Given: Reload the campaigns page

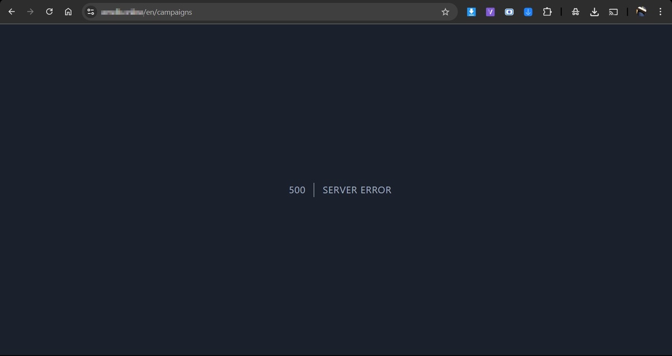Looking at the screenshot, I should pos(49,12).
